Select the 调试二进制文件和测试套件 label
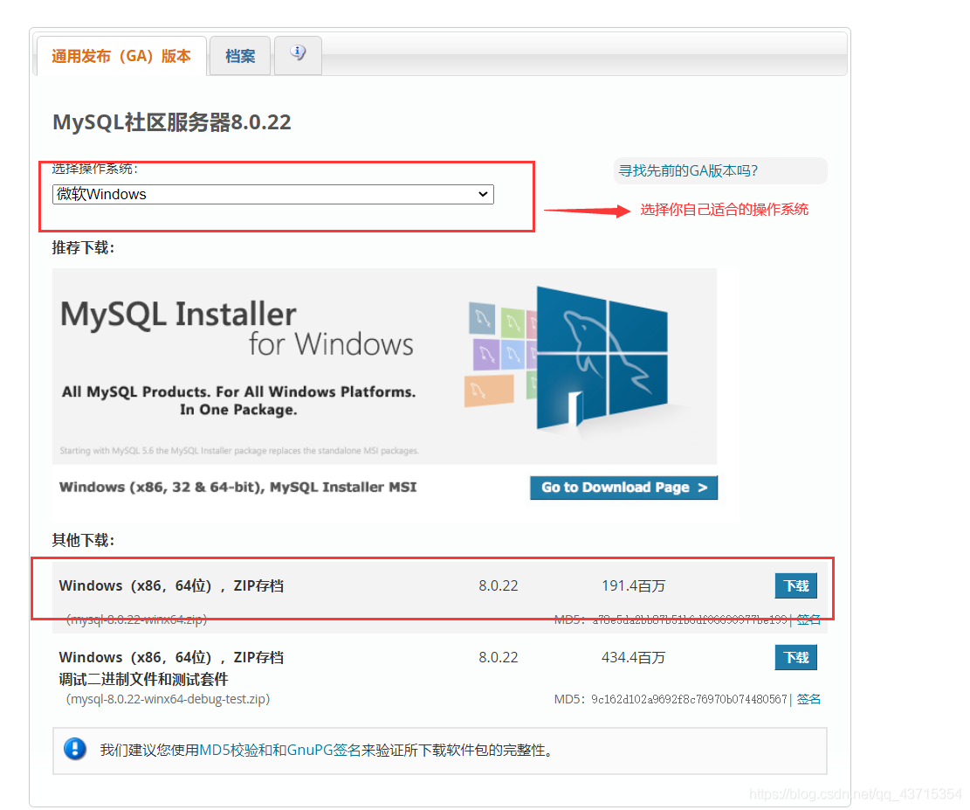 (143, 679)
